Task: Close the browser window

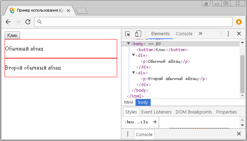Action: click(x=238, y=3)
